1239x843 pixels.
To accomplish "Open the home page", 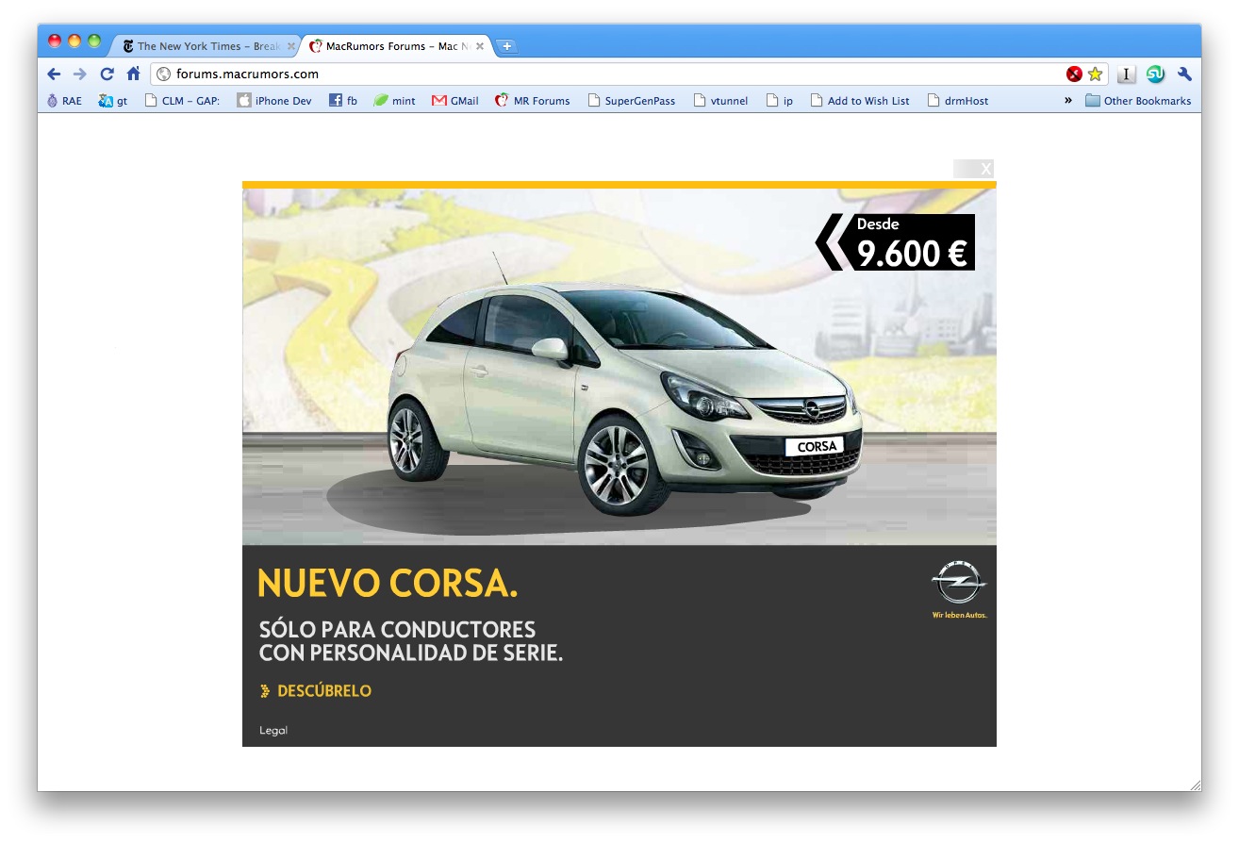I will (x=133, y=74).
